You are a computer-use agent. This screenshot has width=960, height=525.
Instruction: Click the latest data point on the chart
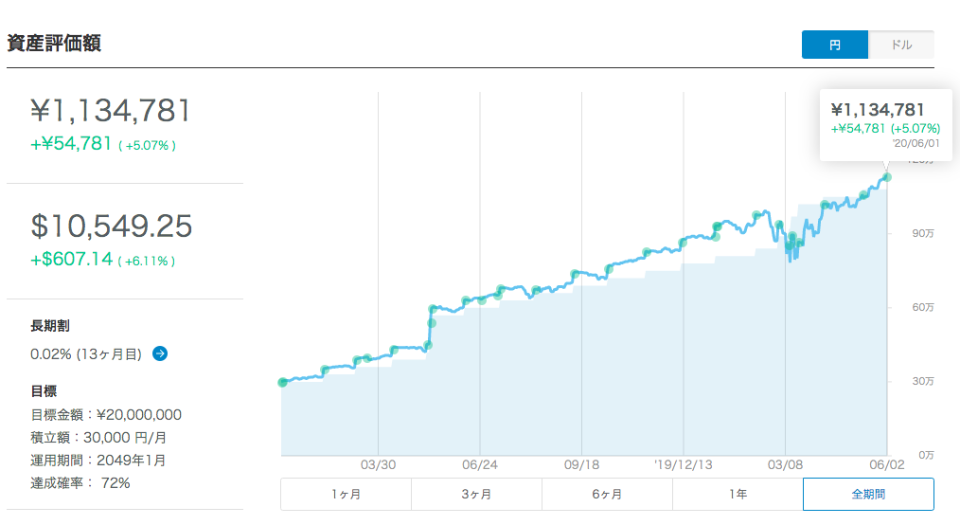point(887,177)
